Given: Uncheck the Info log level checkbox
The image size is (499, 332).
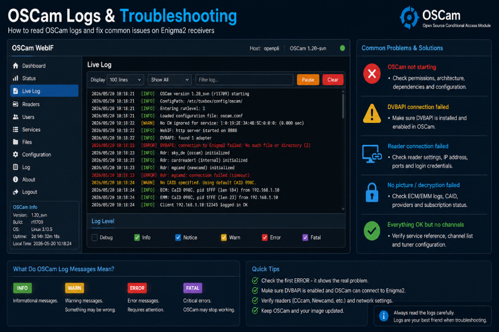Looking at the screenshot, I should coord(137,237).
